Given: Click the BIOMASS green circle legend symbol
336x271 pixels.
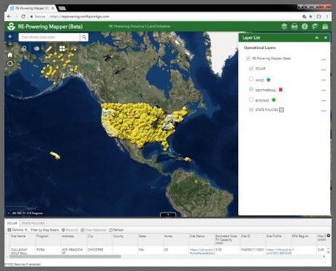Looking at the screenshot, I should click(x=274, y=100).
